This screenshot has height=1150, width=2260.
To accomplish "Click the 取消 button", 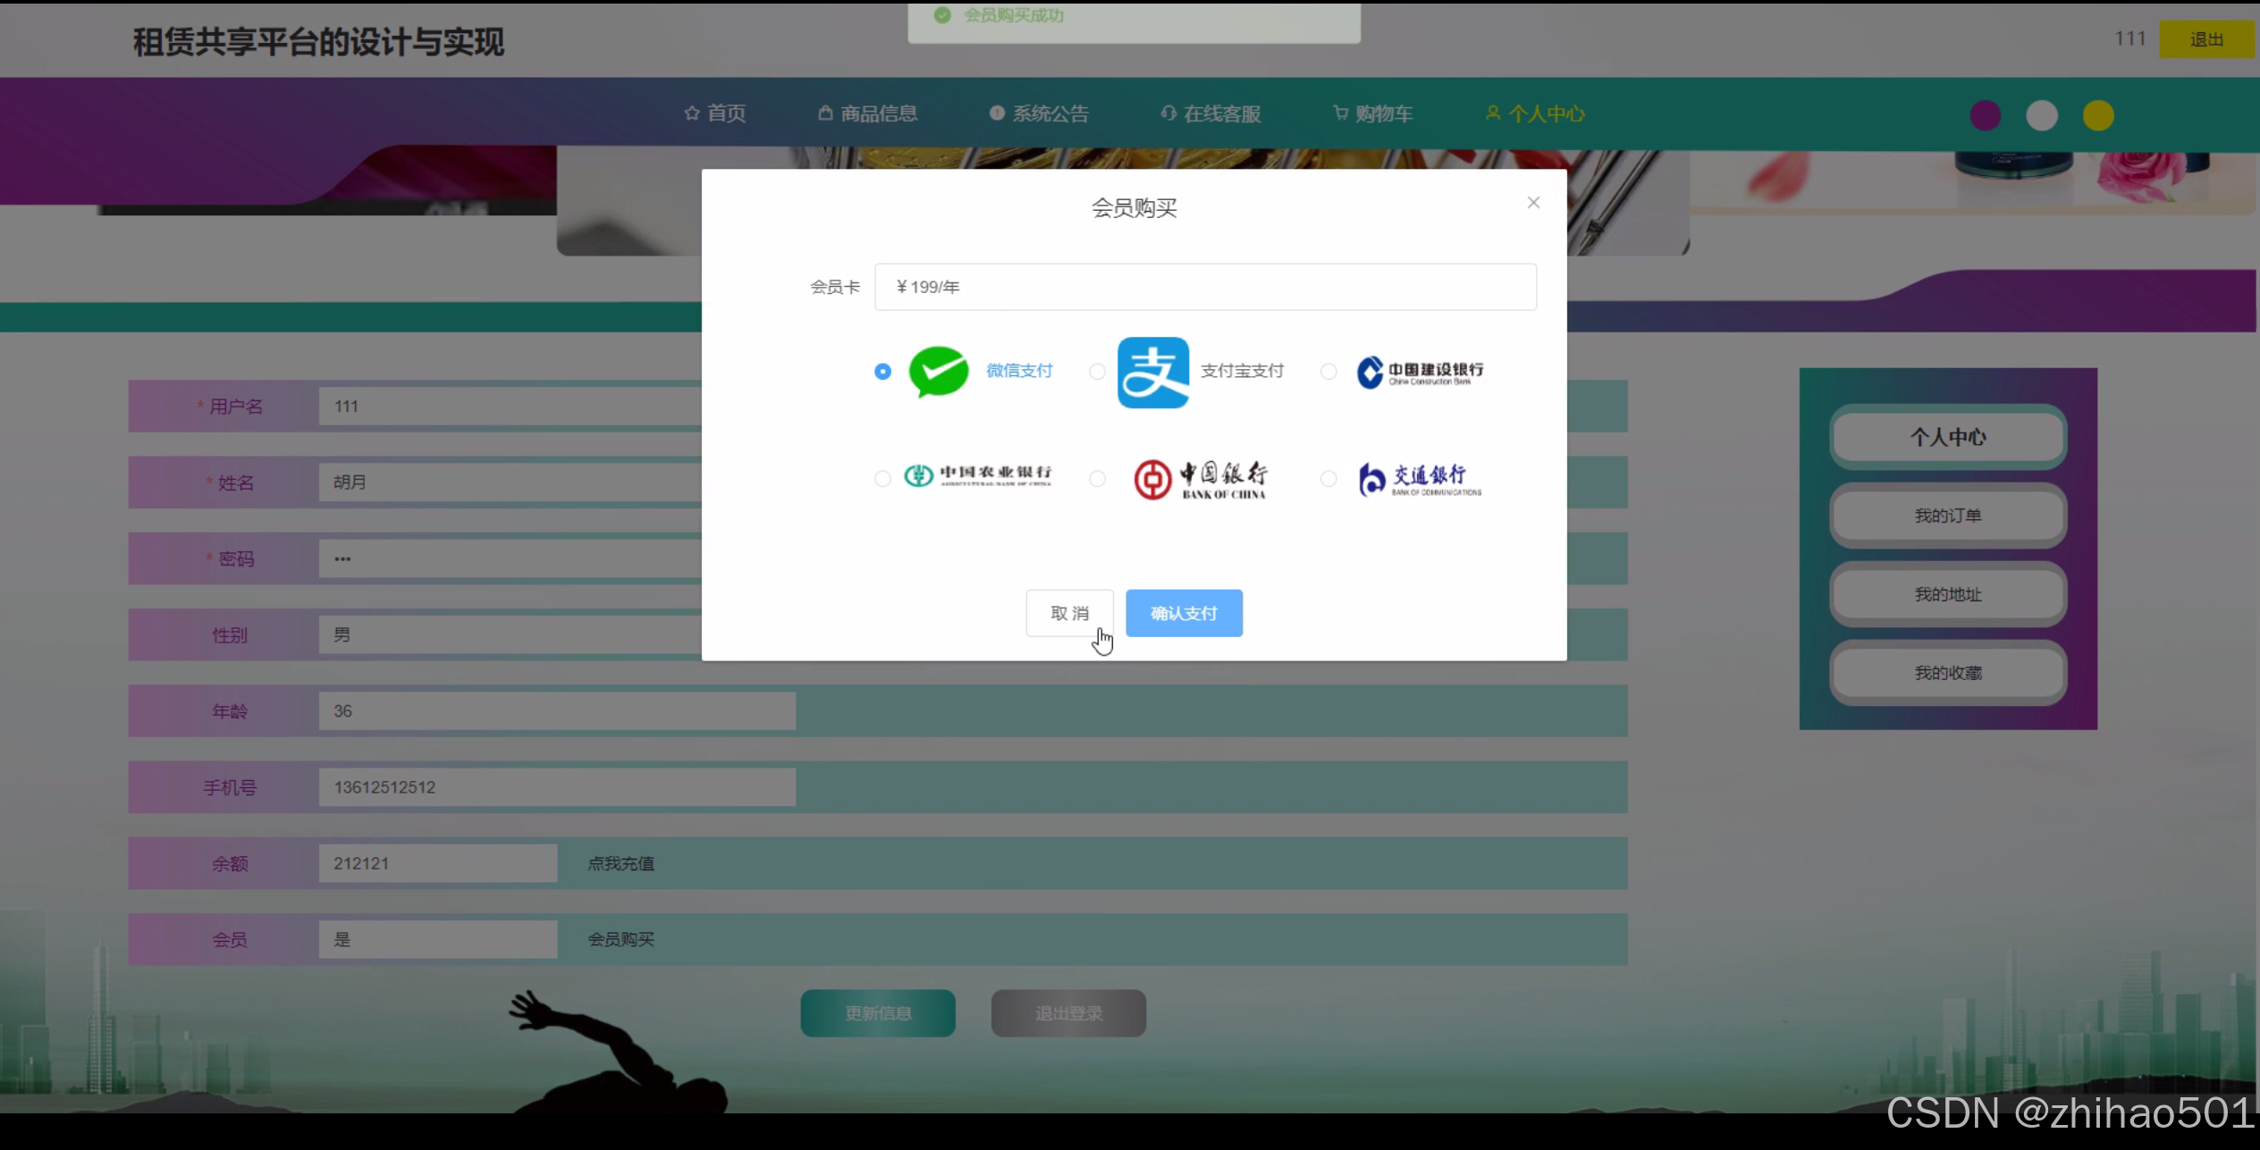I will point(1069,613).
